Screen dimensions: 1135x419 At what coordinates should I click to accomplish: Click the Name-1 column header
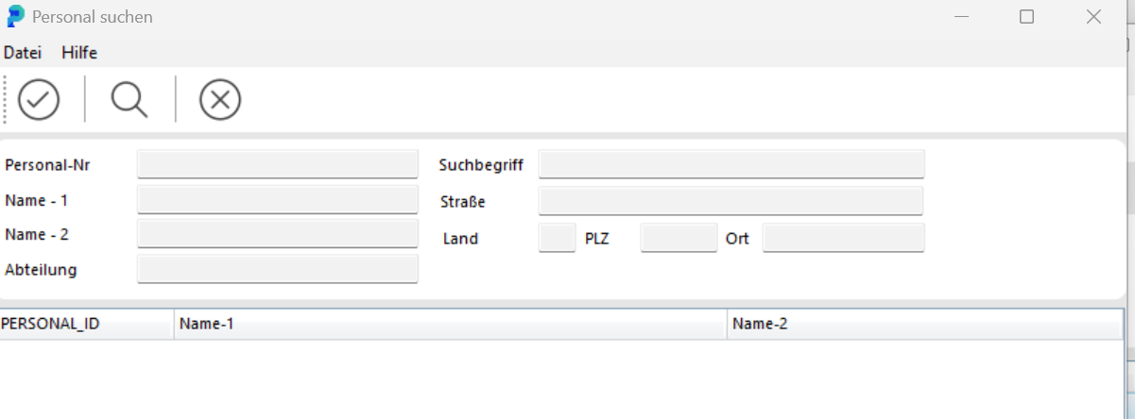coord(450,324)
